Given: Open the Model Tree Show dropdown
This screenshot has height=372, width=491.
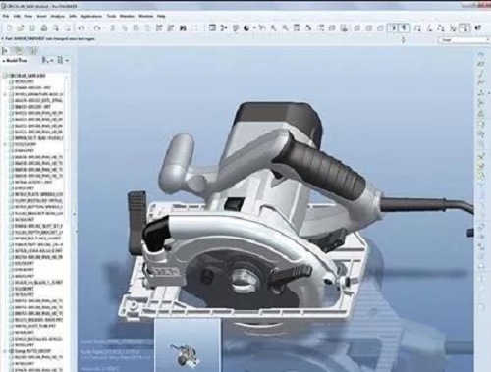Looking at the screenshot, I should pos(48,60).
